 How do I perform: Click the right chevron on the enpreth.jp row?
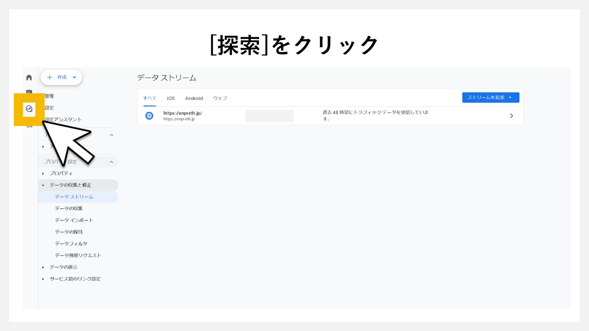[x=511, y=115]
